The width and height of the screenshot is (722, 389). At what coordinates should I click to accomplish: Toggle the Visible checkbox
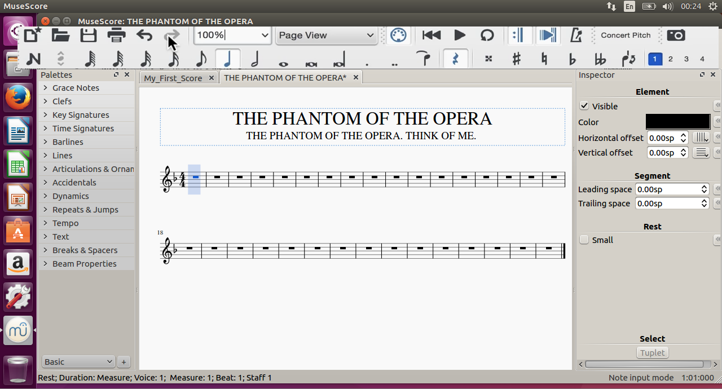pyautogui.click(x=584, y=106)
